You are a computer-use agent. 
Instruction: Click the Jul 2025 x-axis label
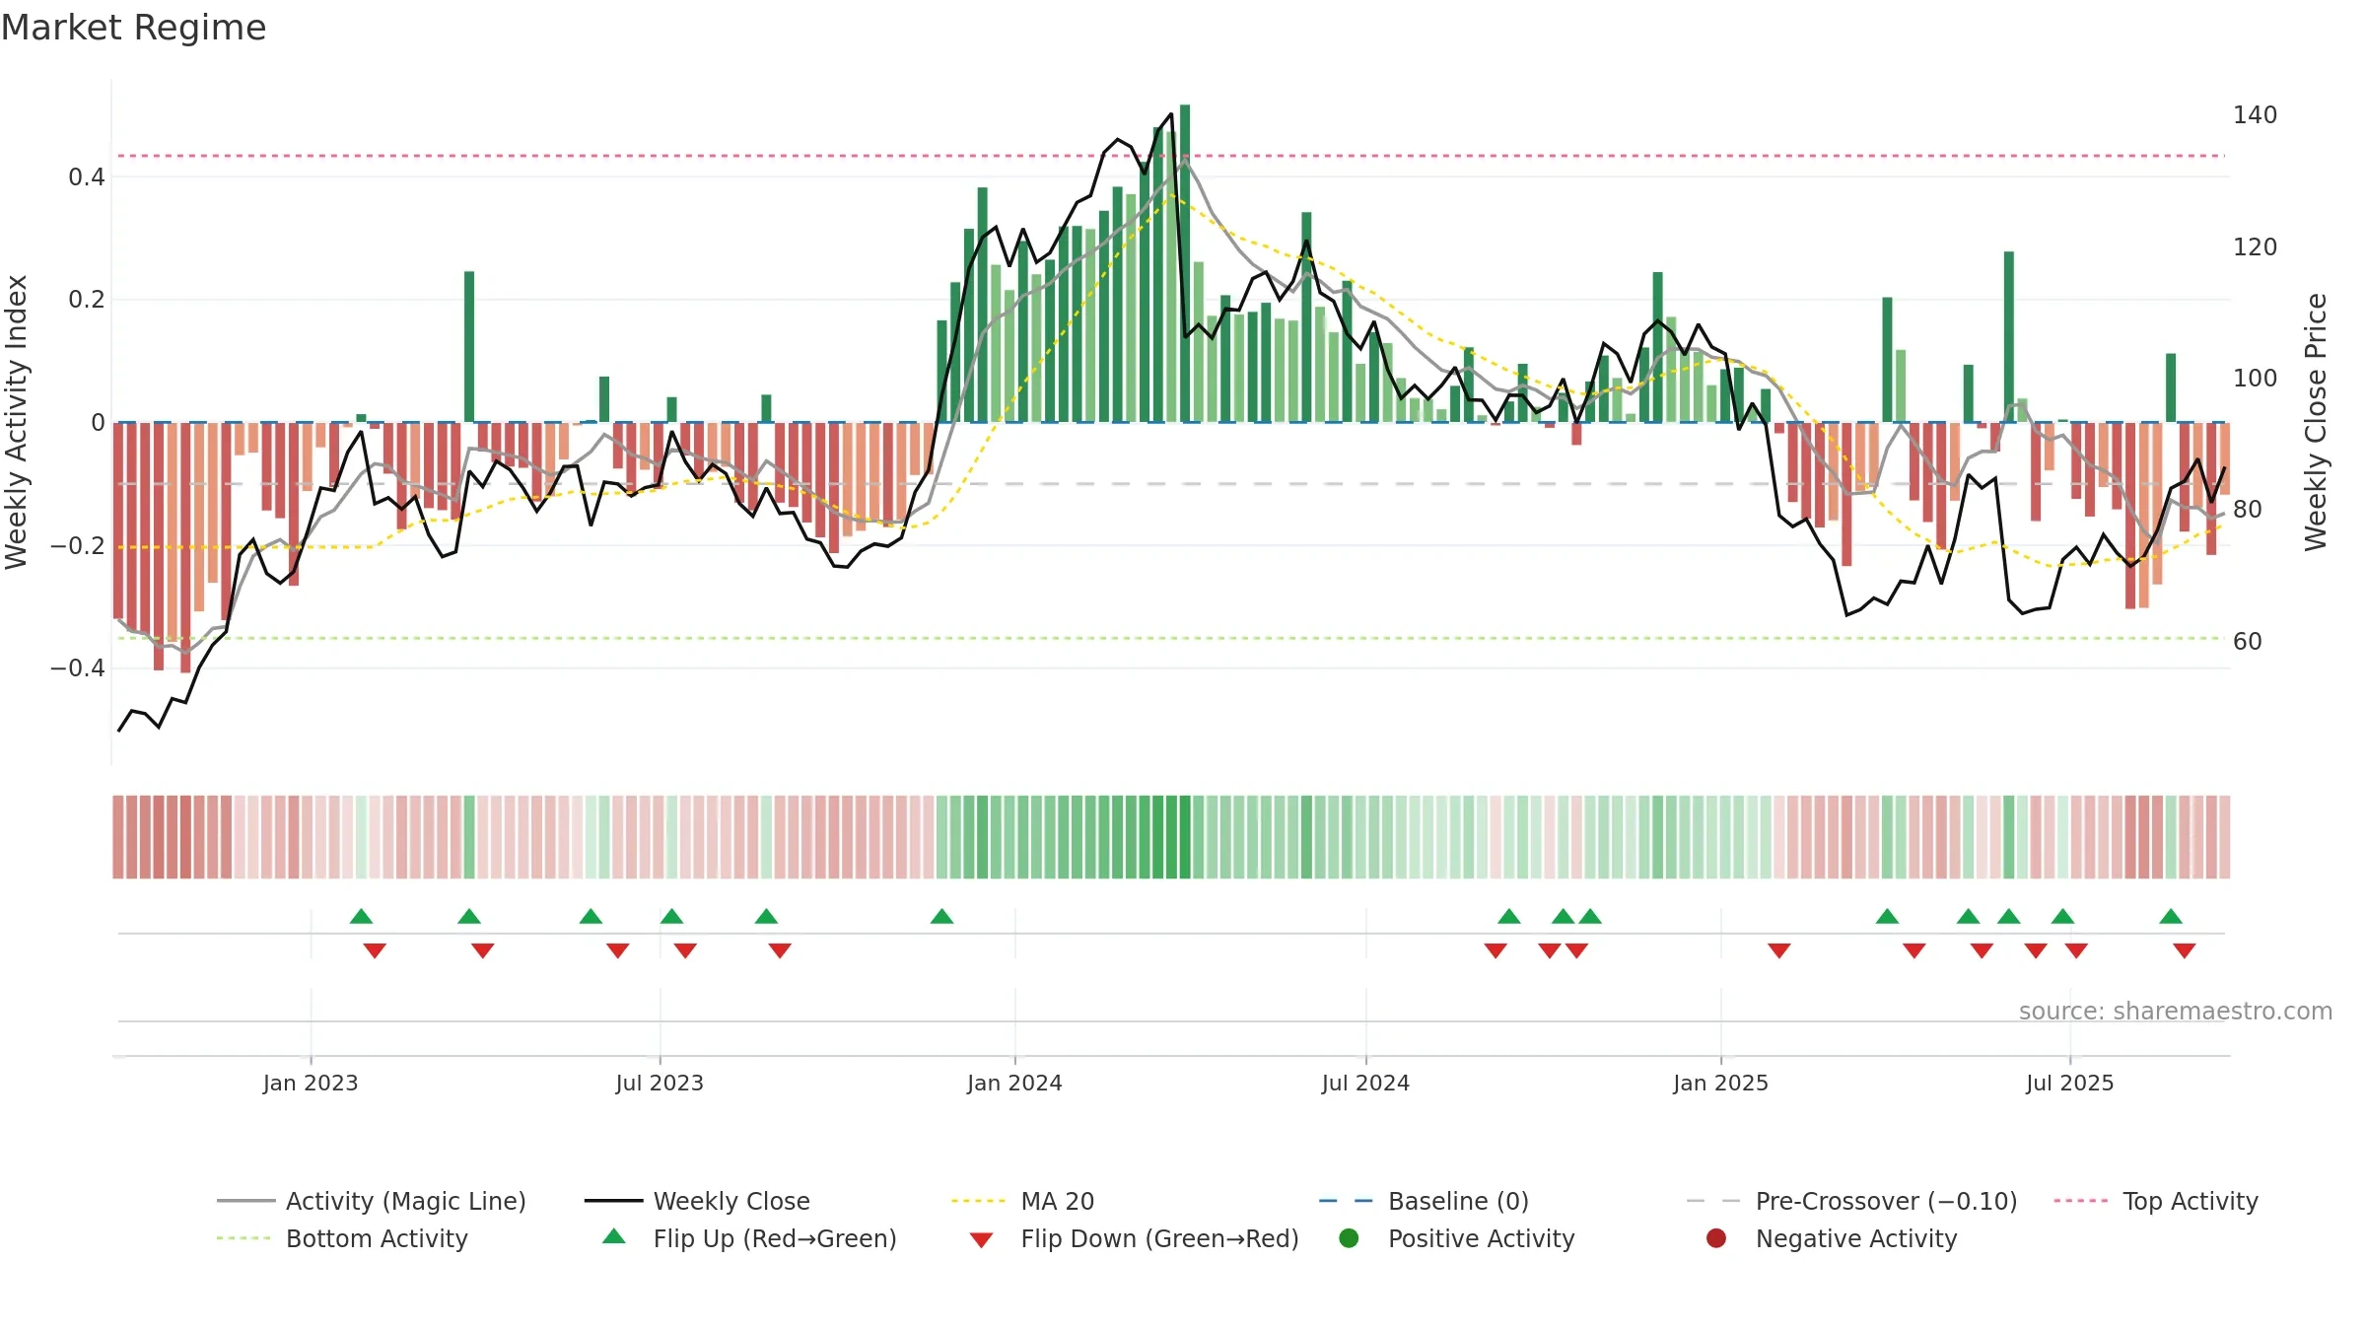coord(2070,1083)
